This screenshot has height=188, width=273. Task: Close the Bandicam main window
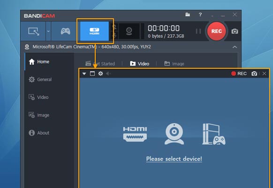coord(235,14)
